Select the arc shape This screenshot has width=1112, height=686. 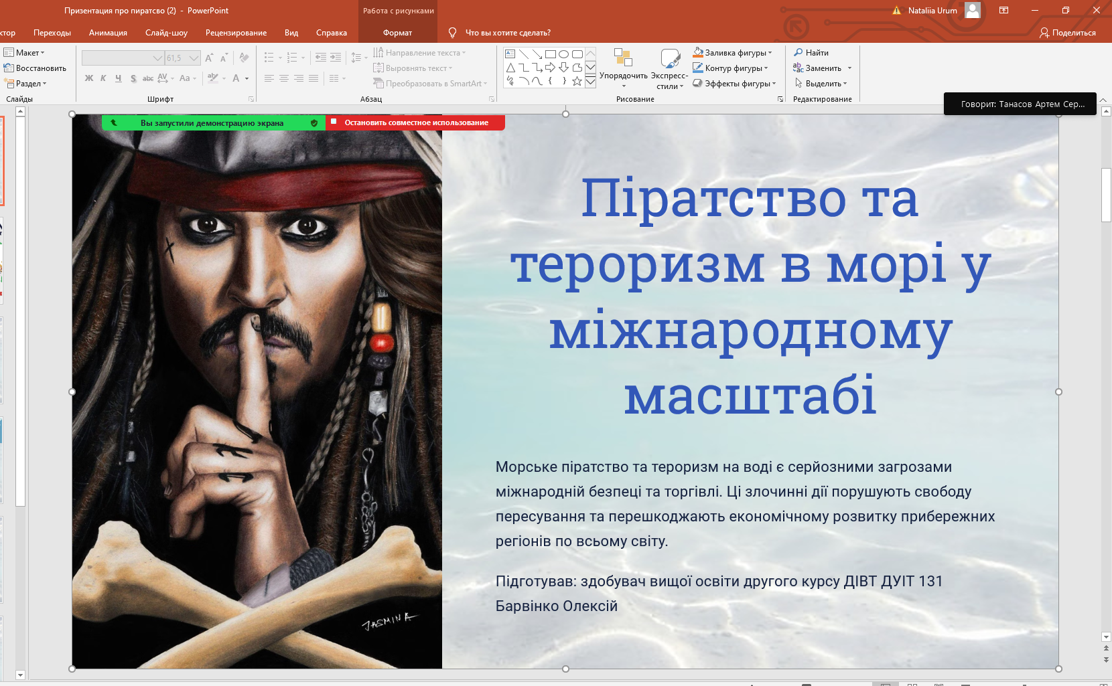[x=524, y=81]
